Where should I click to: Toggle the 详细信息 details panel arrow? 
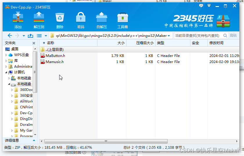34,140
